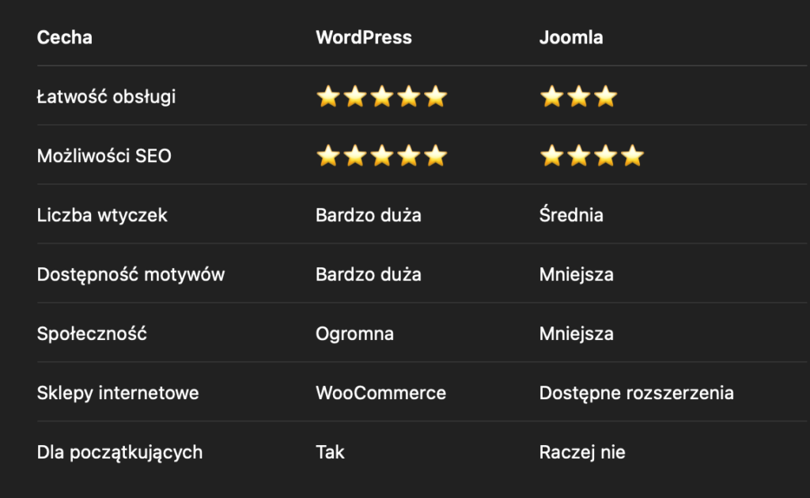Click the first star in WordPress Łatwość obsługi row
The height and width of the screenshot is (498, 810).
328,96
